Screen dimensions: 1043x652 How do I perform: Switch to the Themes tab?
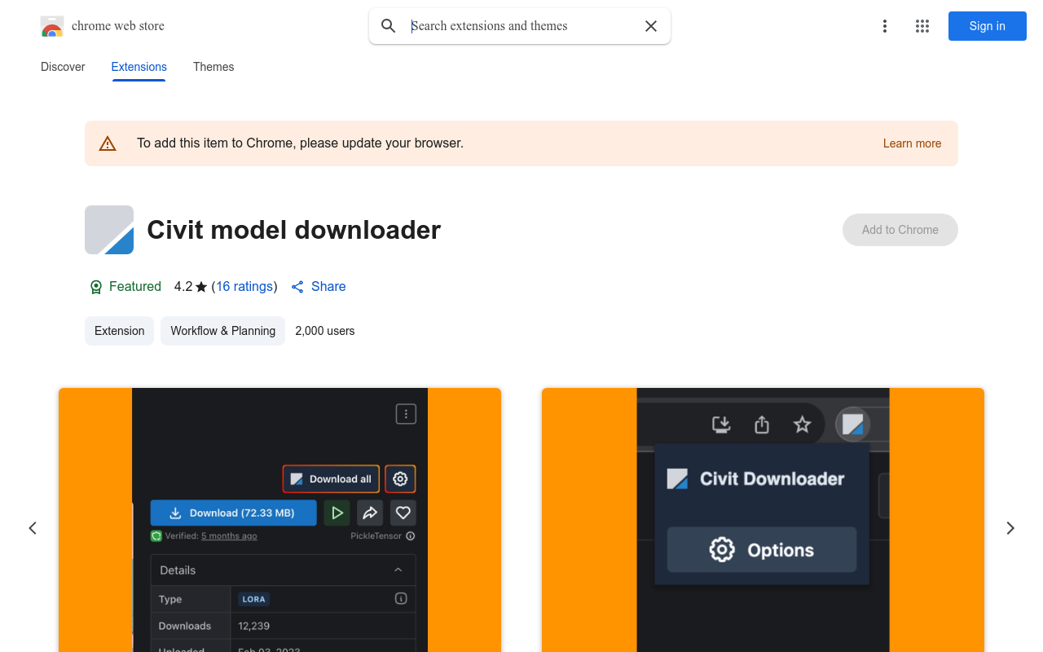213,67
